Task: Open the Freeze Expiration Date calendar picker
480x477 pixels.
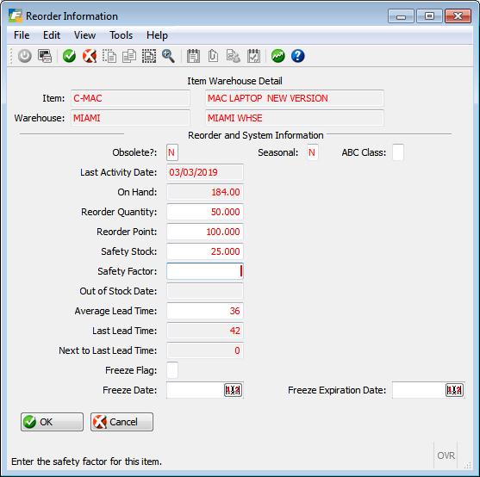Action: (x=454, y=390)
